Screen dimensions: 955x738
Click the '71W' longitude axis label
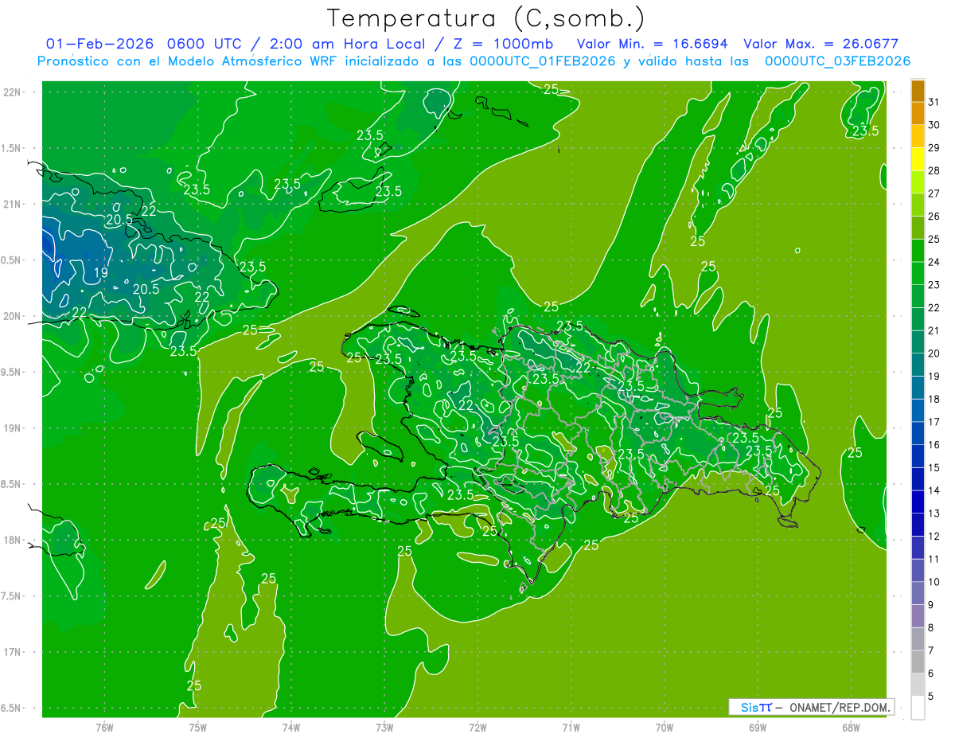pyautogui.click(x=571, y=728)
